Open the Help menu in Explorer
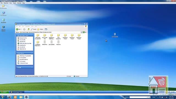Screen dimensions: 176x99 [x=36, y=26]
